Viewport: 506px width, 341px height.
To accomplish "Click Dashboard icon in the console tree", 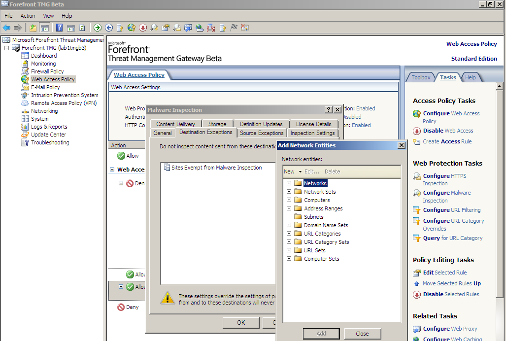I will click(25, 56).
